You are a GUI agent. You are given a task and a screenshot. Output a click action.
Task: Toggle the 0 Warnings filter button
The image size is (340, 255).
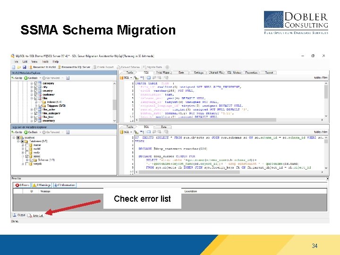42,185
